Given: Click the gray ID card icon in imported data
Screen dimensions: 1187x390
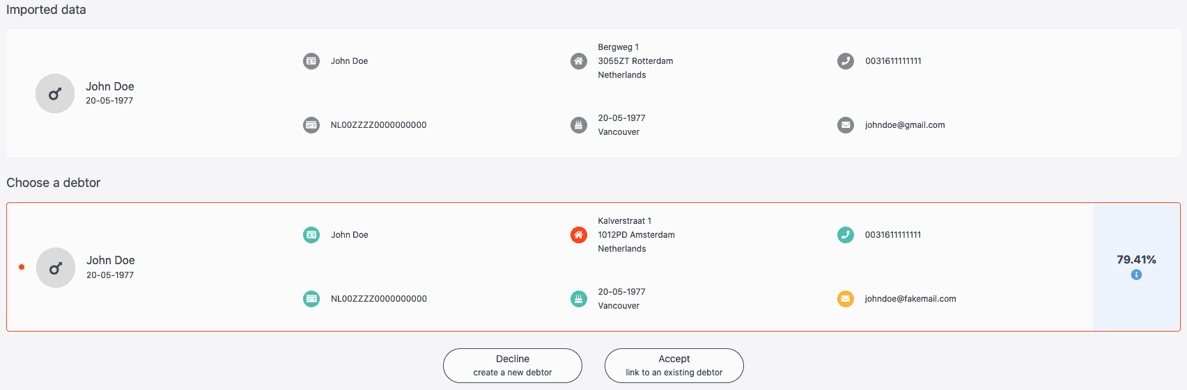Looking at the screenshot, I should point(311,61).
